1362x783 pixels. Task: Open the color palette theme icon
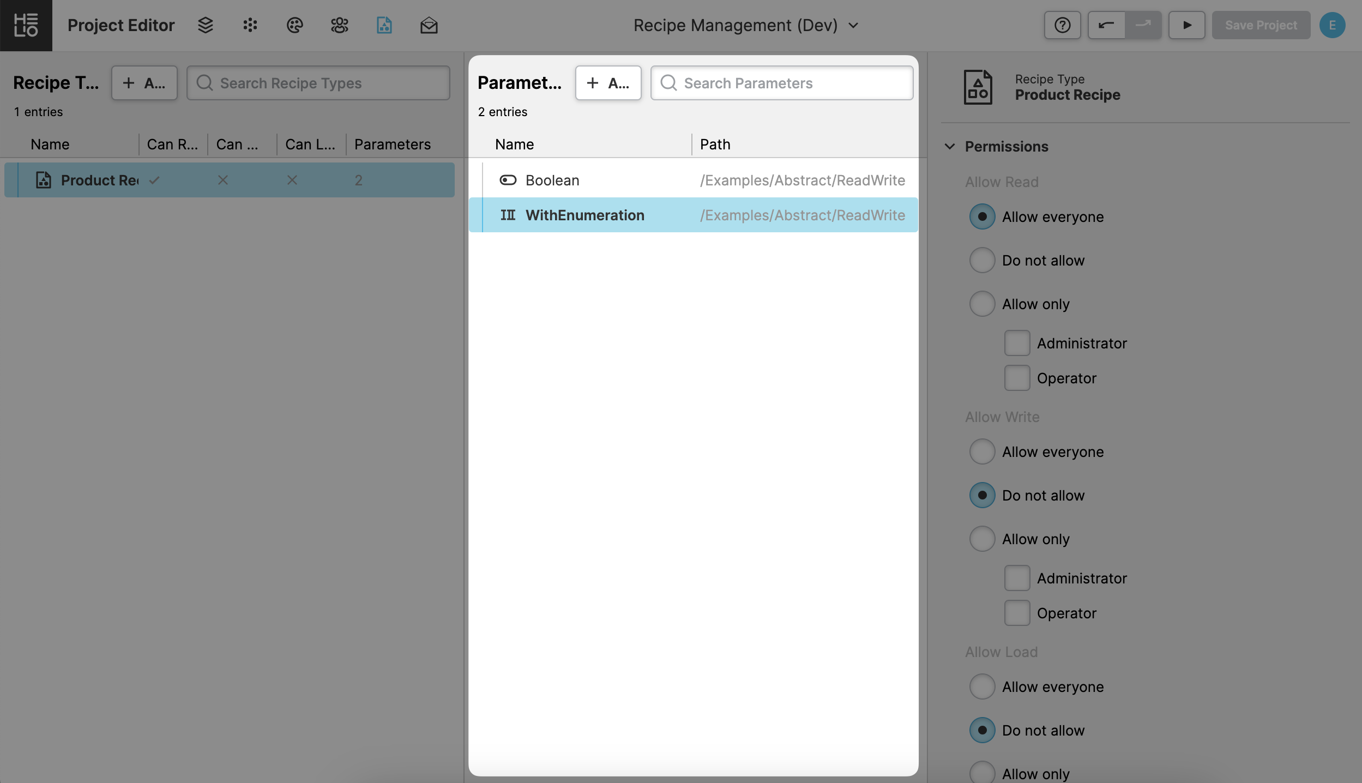pyautogui.click(x=294, y=25)
